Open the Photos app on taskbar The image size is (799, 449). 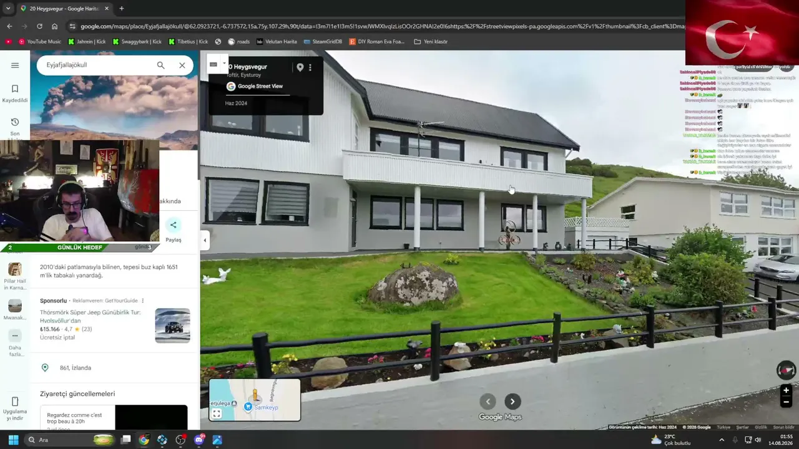217,440
